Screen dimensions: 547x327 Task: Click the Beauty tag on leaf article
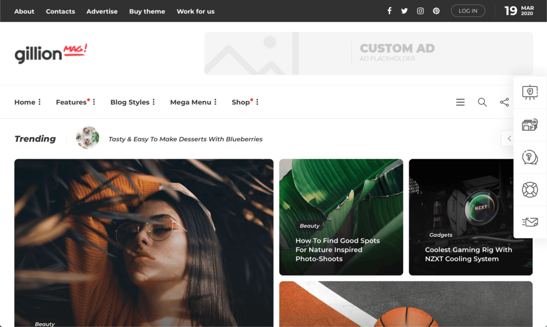(x=310, y=225)
